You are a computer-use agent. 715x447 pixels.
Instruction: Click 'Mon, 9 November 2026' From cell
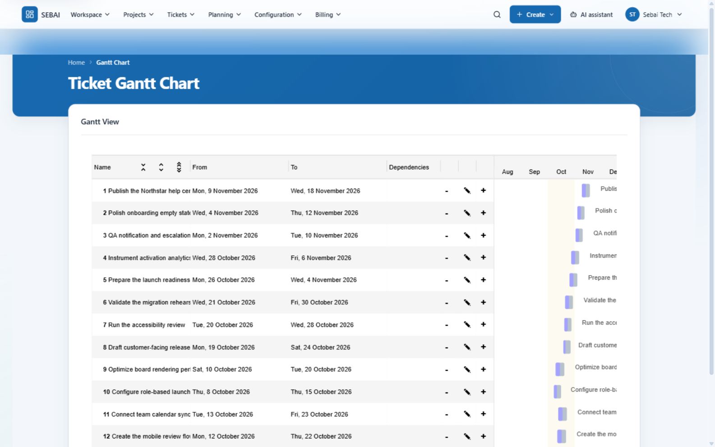click(x=225, y=191)
